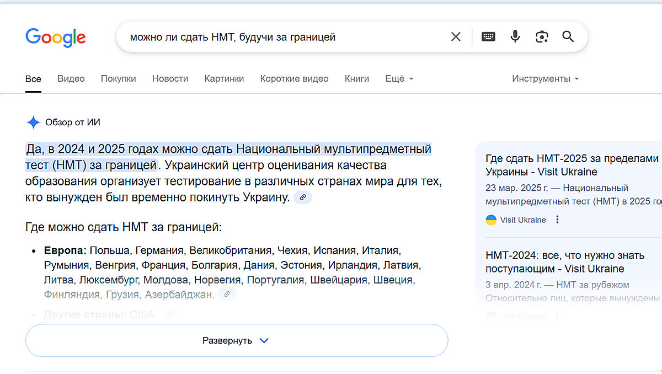This screenshot has width=662, height=374.
Task: Click the AI overview sparkle icon
Action: [33, 122]
